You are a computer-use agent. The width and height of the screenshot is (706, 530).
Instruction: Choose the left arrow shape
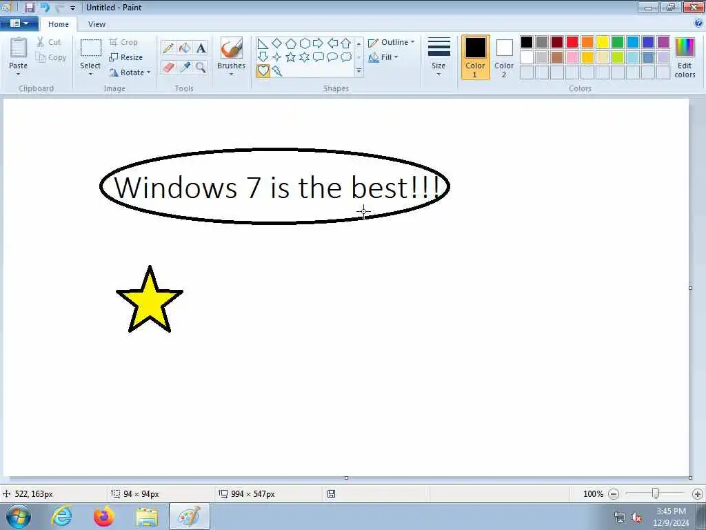coord(332,43)
